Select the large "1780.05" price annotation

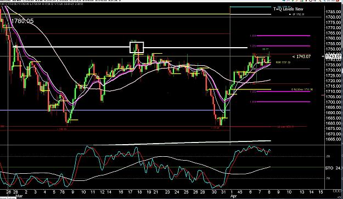23,21
